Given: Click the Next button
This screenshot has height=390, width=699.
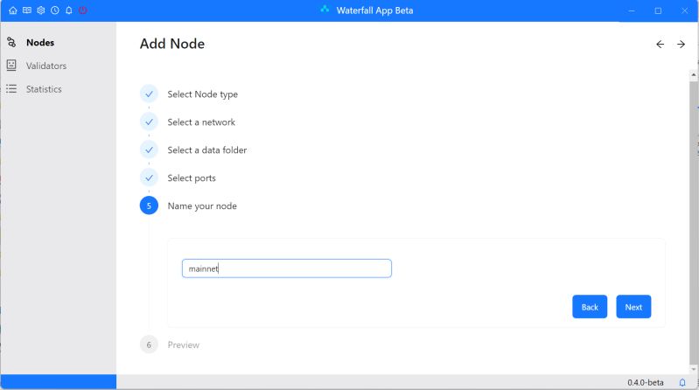Looking at the screenshot, I should pyautogui.click(x=633, y=307).
